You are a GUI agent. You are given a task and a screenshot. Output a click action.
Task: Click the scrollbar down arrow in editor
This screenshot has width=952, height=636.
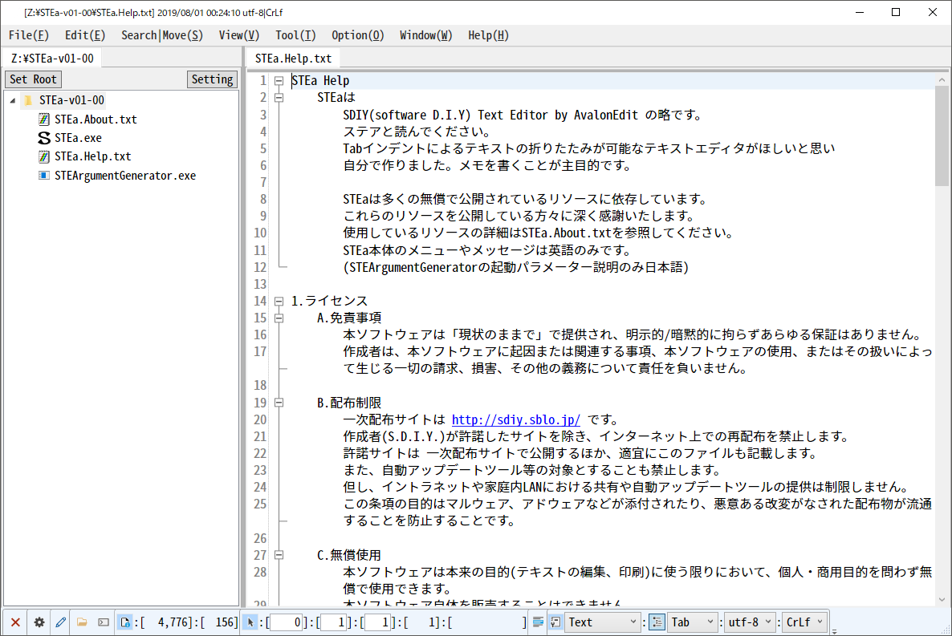pyautogui.click(x=942, y=600)
